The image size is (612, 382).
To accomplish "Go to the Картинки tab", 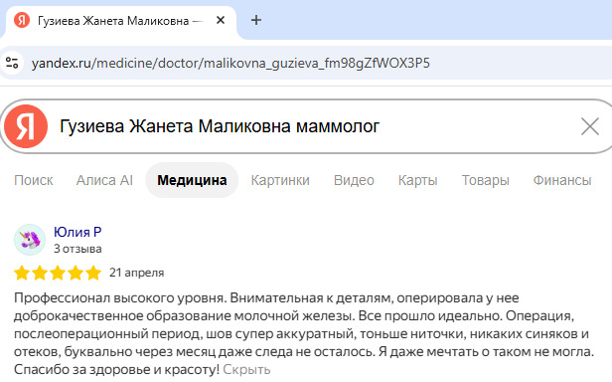I will click(x=280, y=180).
